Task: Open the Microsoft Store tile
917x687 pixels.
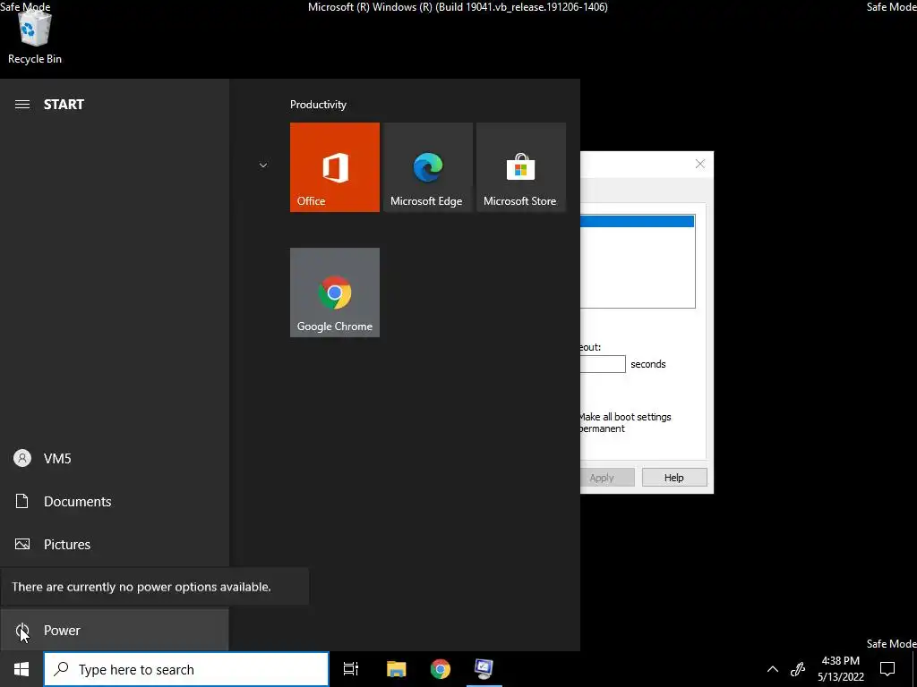Action: click(521, 167)
